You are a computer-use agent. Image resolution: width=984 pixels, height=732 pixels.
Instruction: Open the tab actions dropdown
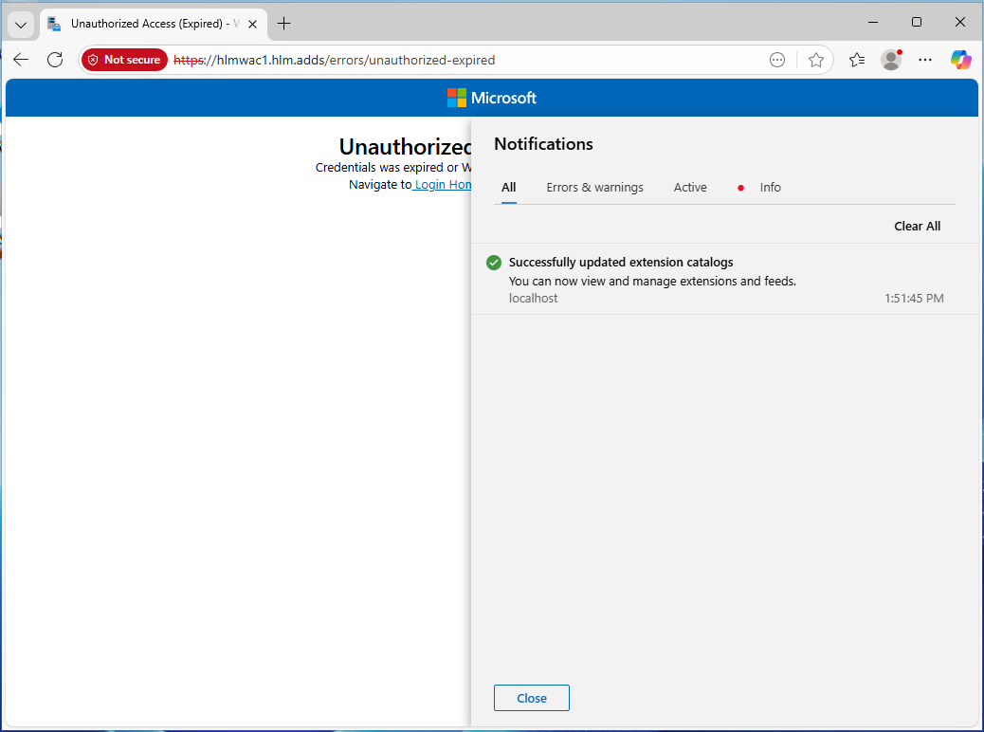(21, 24)
